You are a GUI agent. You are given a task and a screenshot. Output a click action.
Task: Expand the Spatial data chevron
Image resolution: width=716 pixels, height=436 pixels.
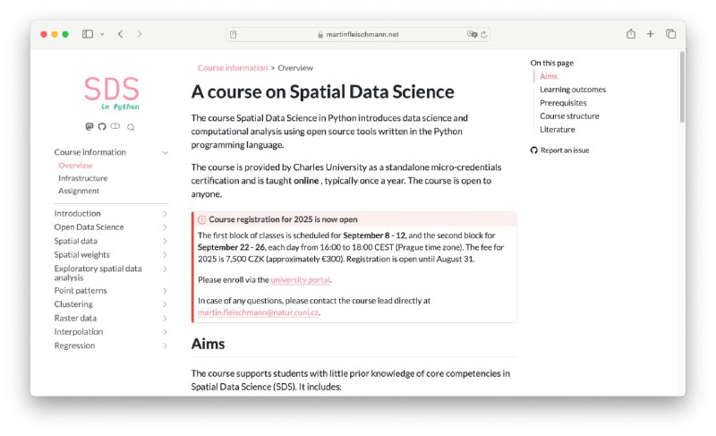(166, 241)
